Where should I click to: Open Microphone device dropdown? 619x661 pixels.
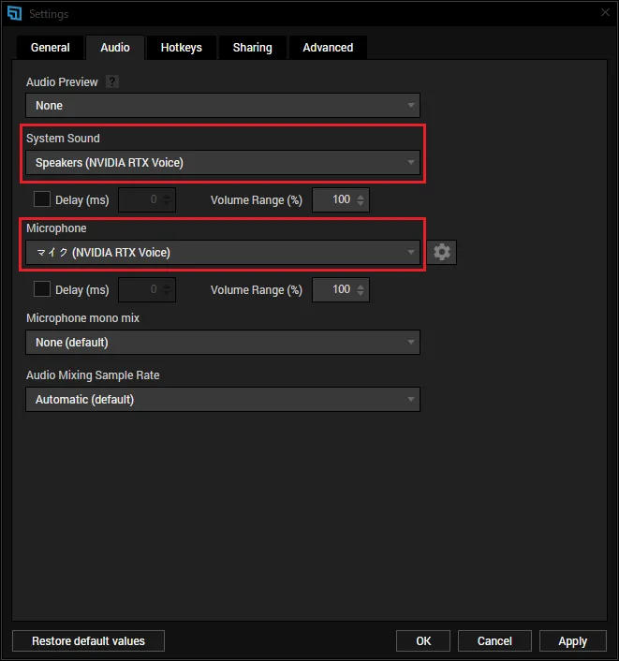(223, 252)
